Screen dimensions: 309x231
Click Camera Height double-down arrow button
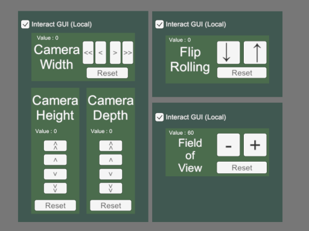click(x=56, y=188)
